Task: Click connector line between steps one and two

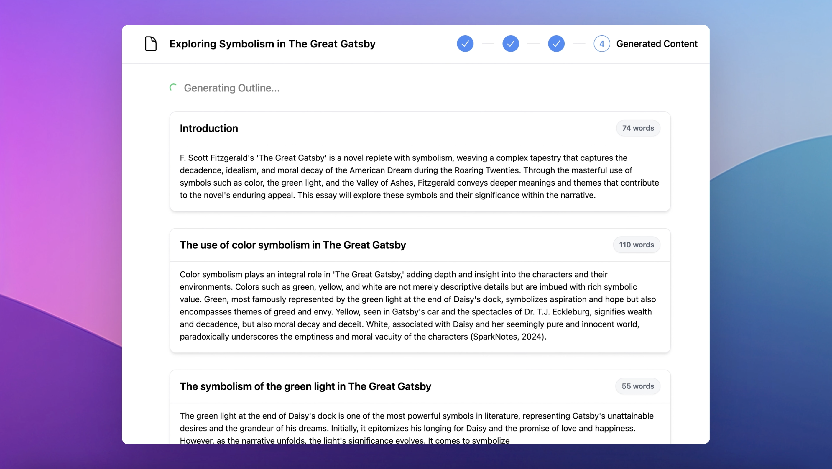Action: [488, 44]
